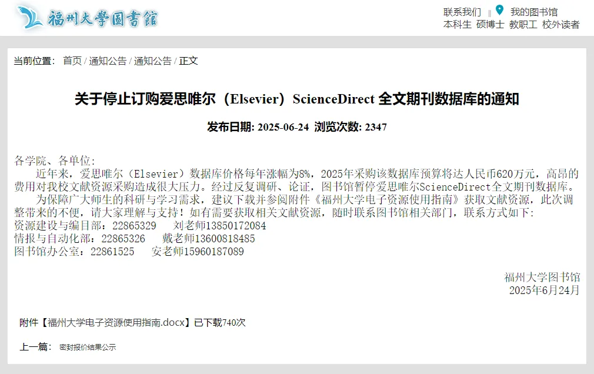Image resolution: width=594 pixels, height=374 pixels.
Task: Open previous article 密封报价结果公示
Action: 88,347
